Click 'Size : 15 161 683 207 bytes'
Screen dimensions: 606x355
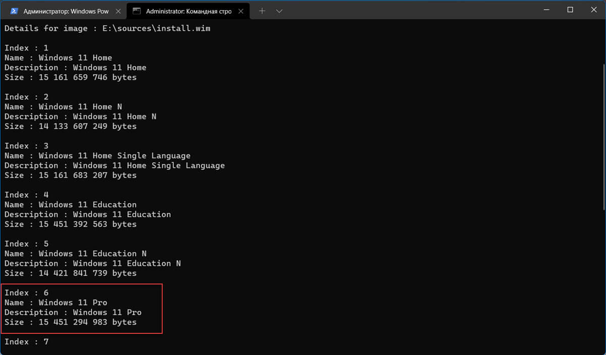(71, 175)
